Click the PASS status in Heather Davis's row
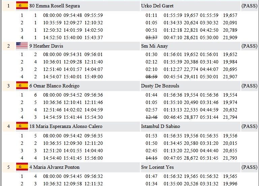This screenshot has height=186, width=259. [x=249, y=46]
